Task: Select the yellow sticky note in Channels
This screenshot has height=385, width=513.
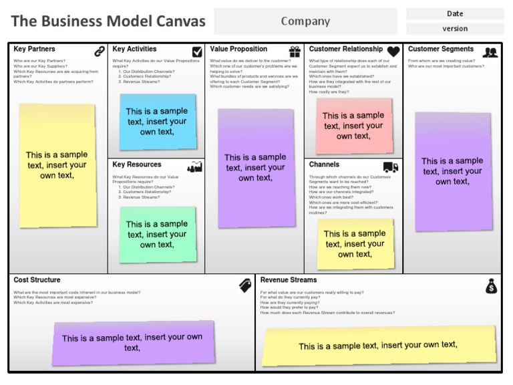Action: pos(355,243)
